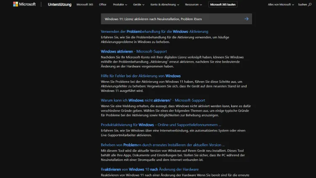Open Verwenden der Problembehandlung für Windows-Aktivierung link

[154, 32]
